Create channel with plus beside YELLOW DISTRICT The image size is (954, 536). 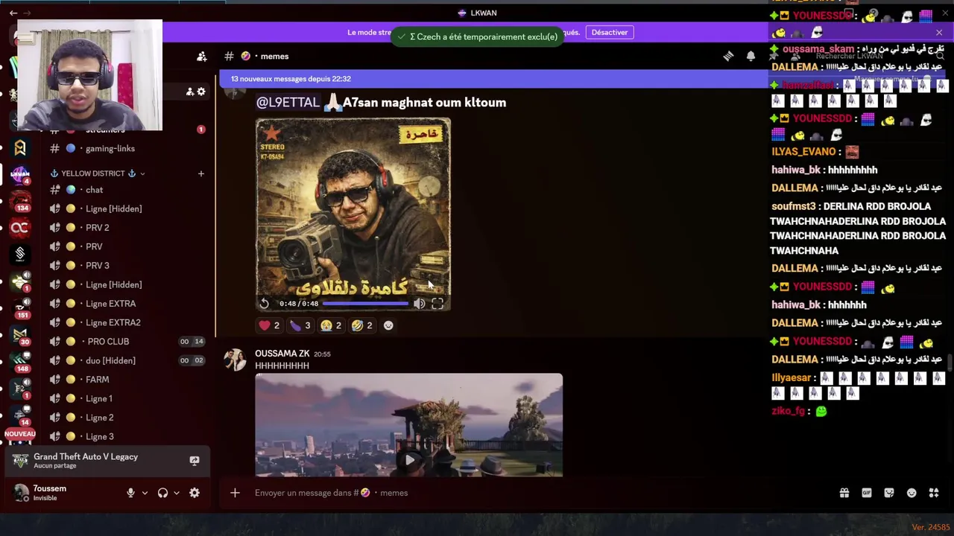click(200, 173)
